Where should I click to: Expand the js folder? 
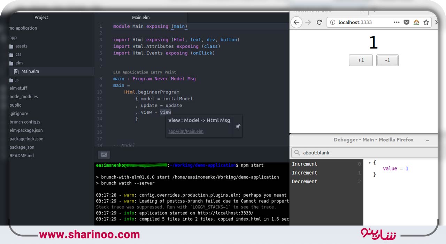[17, 80]
